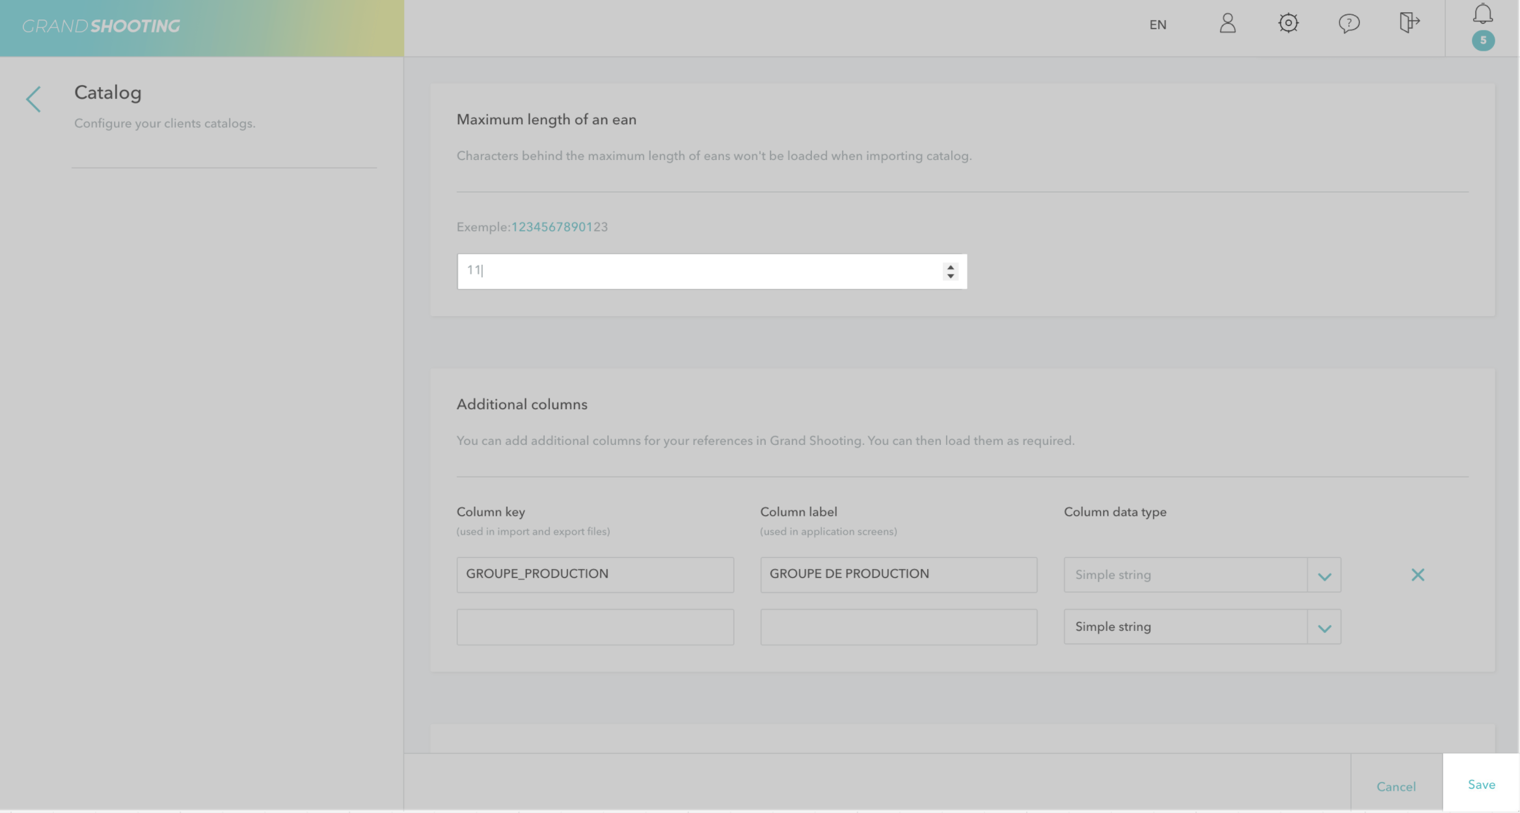Viewport: 1520px width, 813px height.
Task: Switch language via EN menu
Action: click(1158, 25)
